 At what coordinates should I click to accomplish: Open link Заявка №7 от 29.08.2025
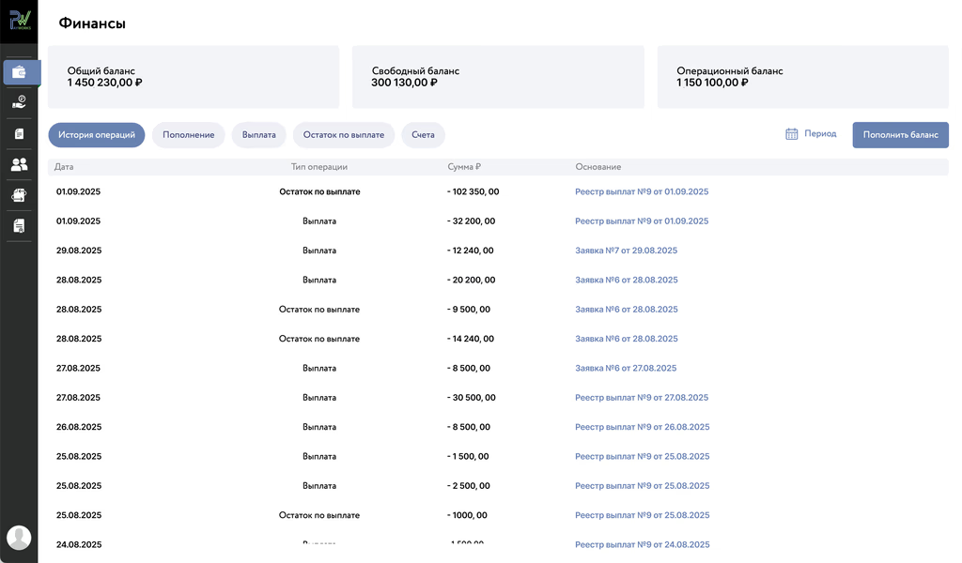tap(626, 251)
